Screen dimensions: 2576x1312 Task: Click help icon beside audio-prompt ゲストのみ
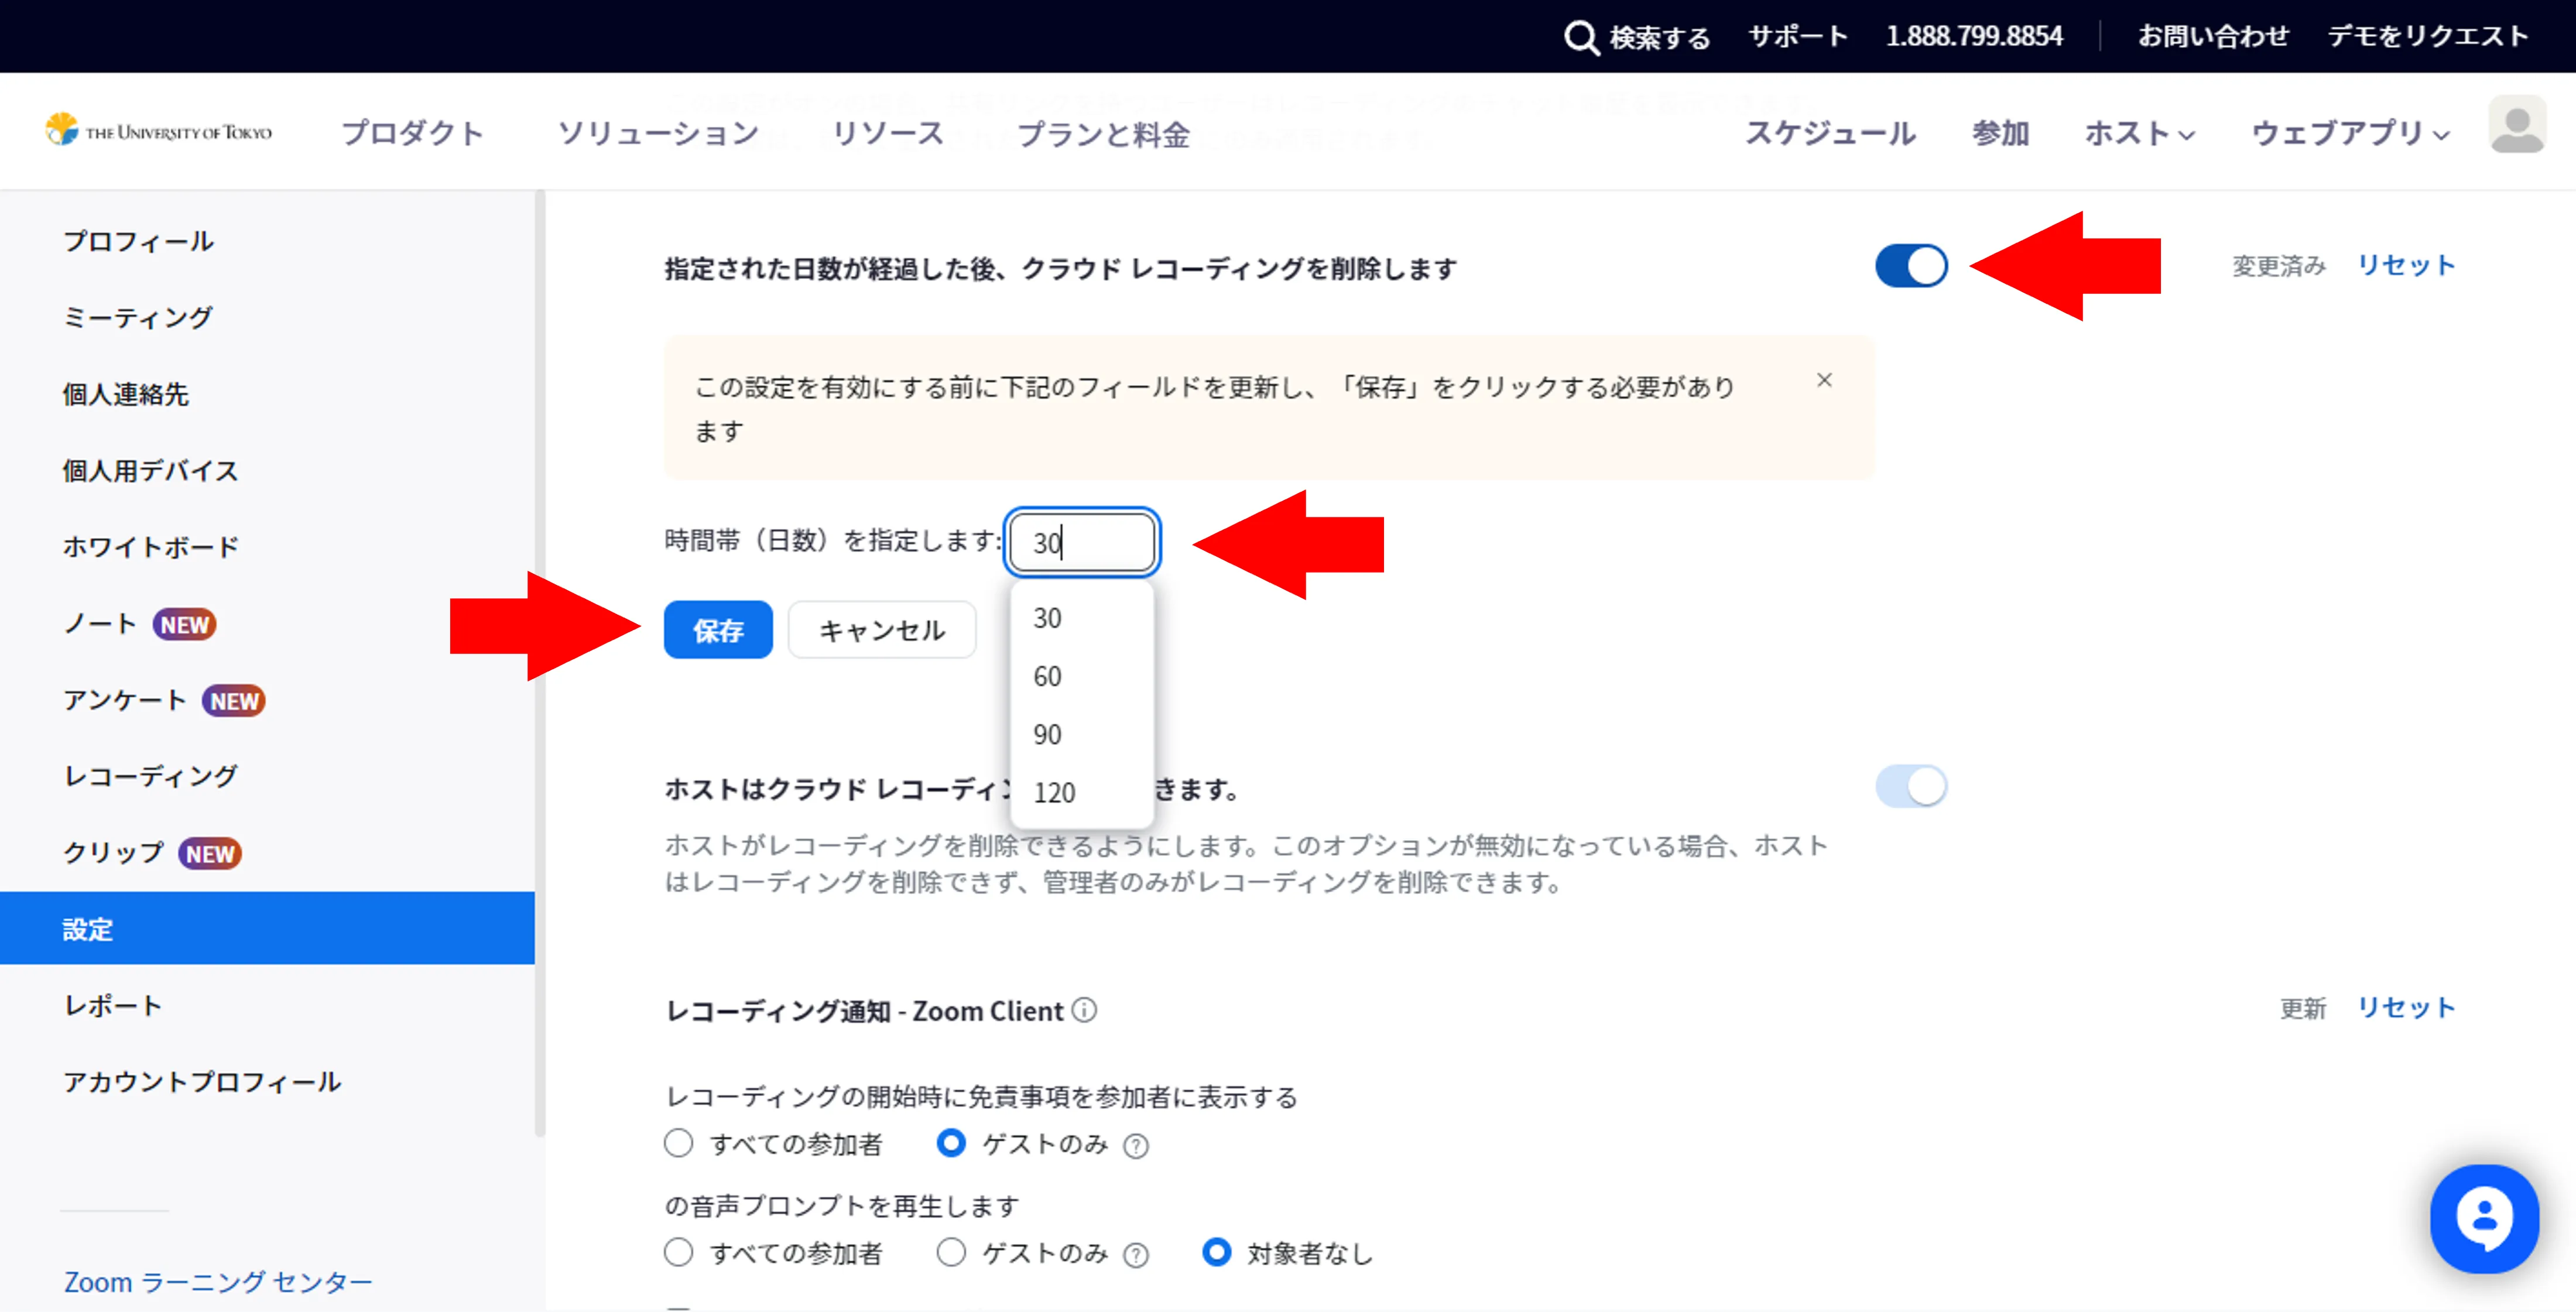pyautogui.click(x=1136, y=1255)
